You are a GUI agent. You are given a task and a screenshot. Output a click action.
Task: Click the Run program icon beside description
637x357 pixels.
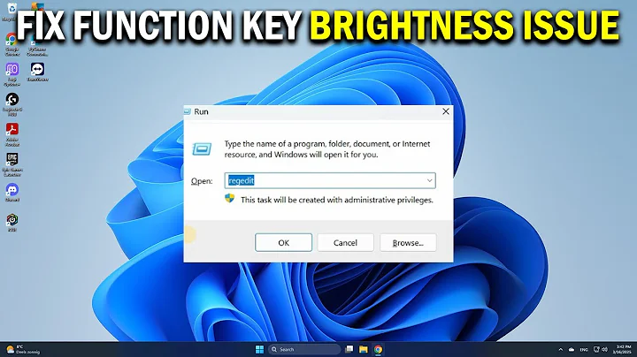(x=202, y=148)
